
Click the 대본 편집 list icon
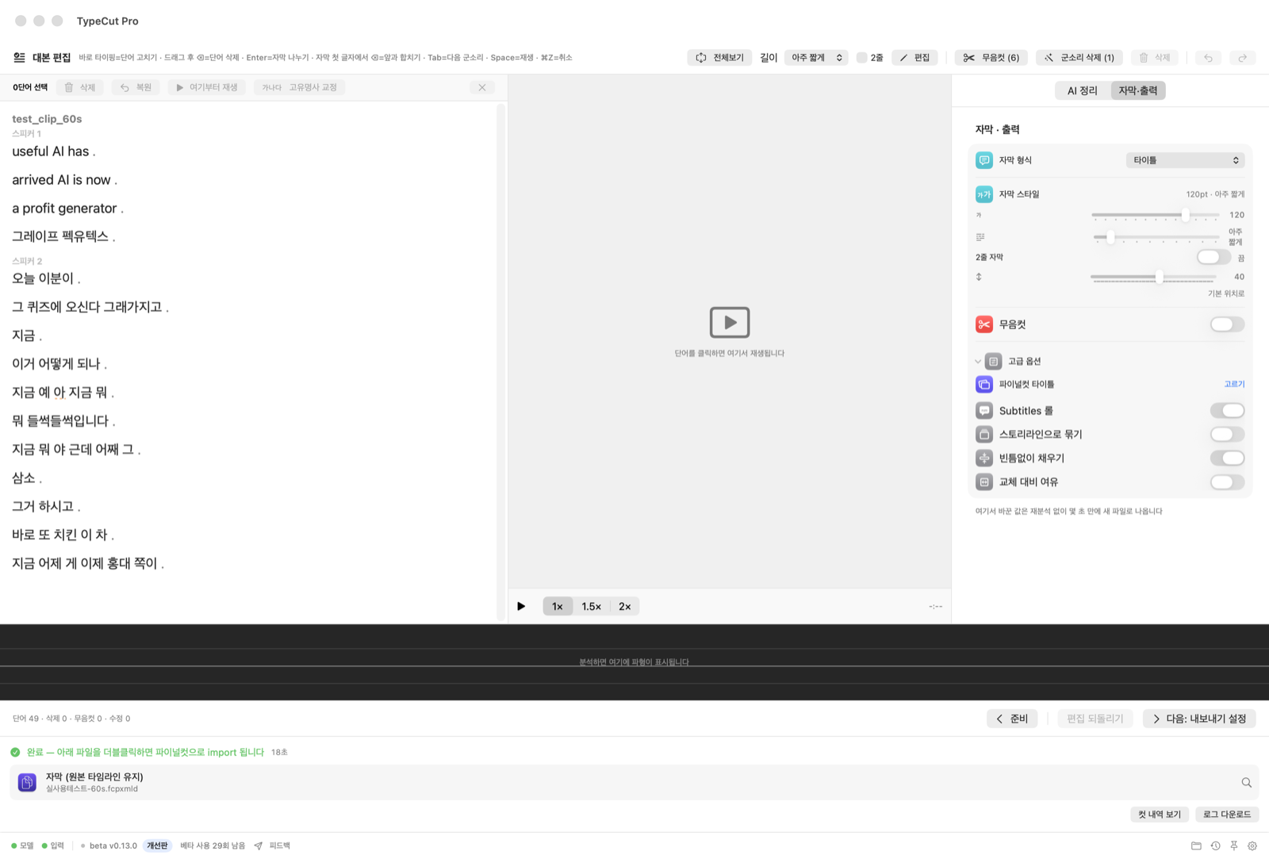coord(19,57)
